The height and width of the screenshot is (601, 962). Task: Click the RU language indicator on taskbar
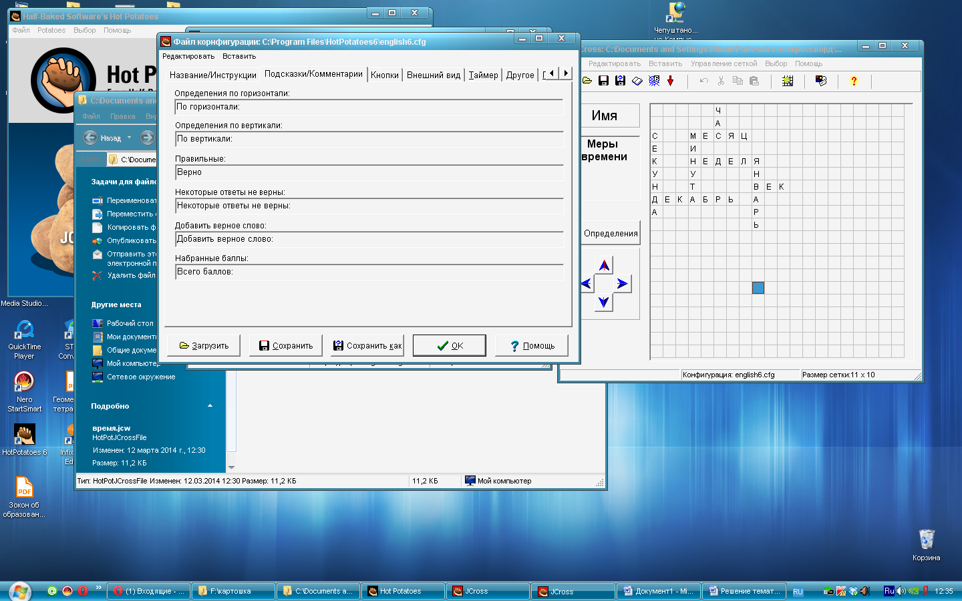pos(798,592)
